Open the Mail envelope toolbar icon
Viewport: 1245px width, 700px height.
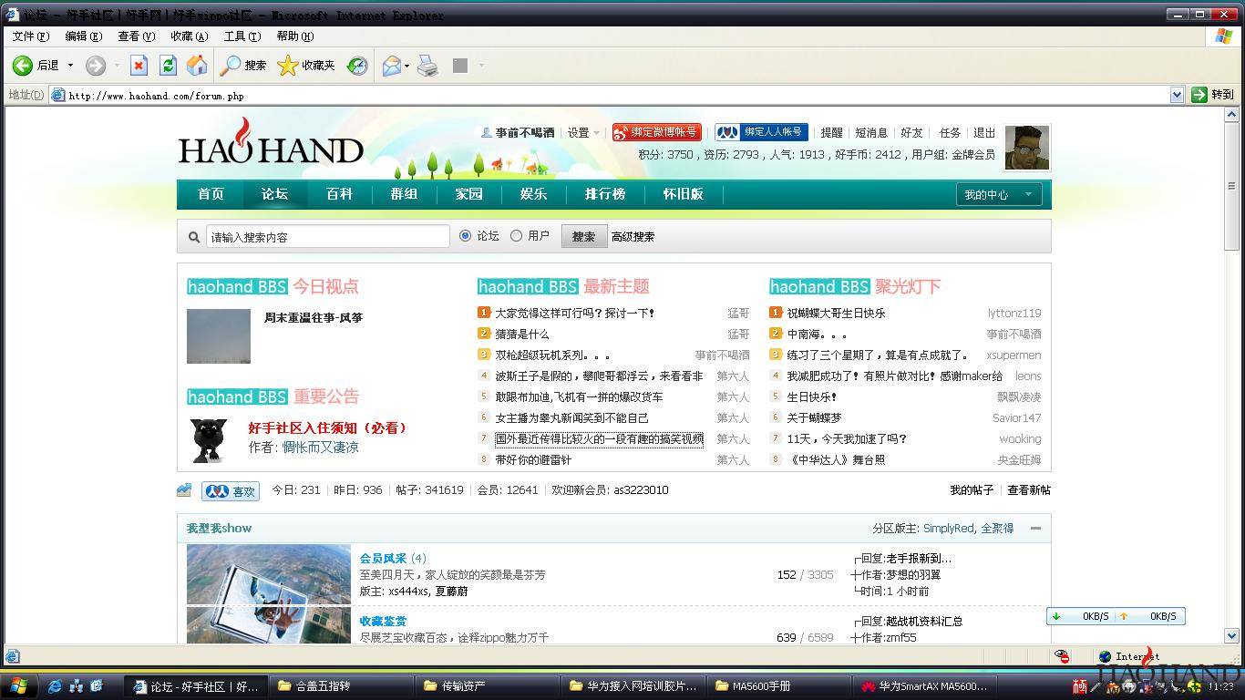pyautogui.click(x=391, y=66)
